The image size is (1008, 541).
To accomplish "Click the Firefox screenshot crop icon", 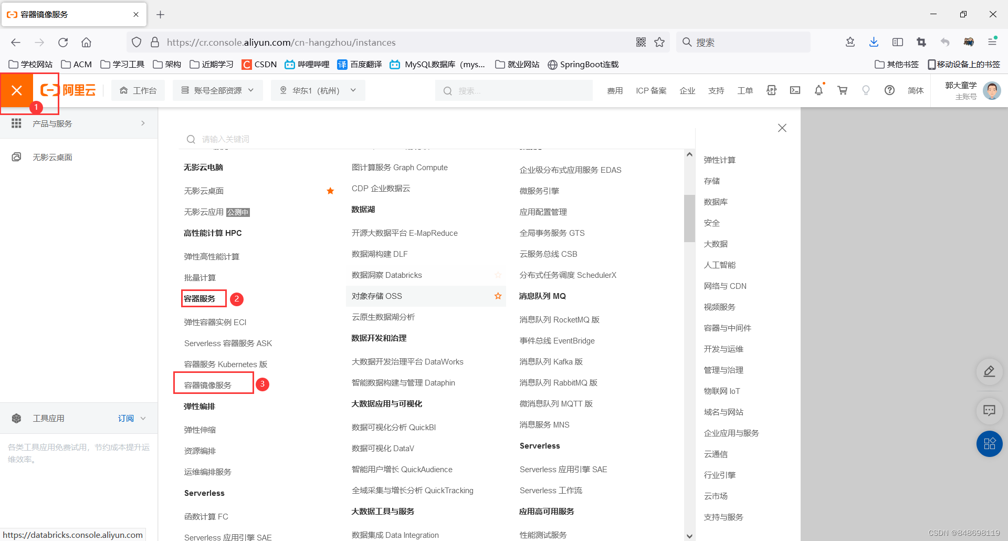I will point(921,42).
